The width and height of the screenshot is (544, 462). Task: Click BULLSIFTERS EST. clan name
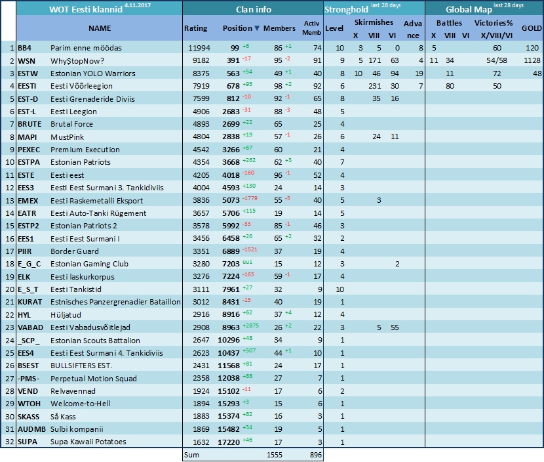pyautogui.click(x=81, y=366)
